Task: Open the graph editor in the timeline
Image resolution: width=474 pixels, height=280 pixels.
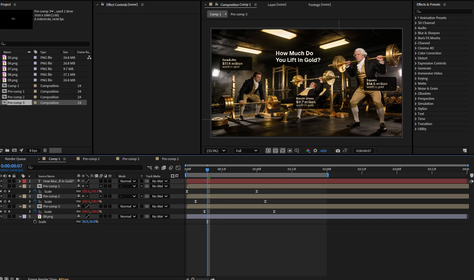Action: [178, 168]
